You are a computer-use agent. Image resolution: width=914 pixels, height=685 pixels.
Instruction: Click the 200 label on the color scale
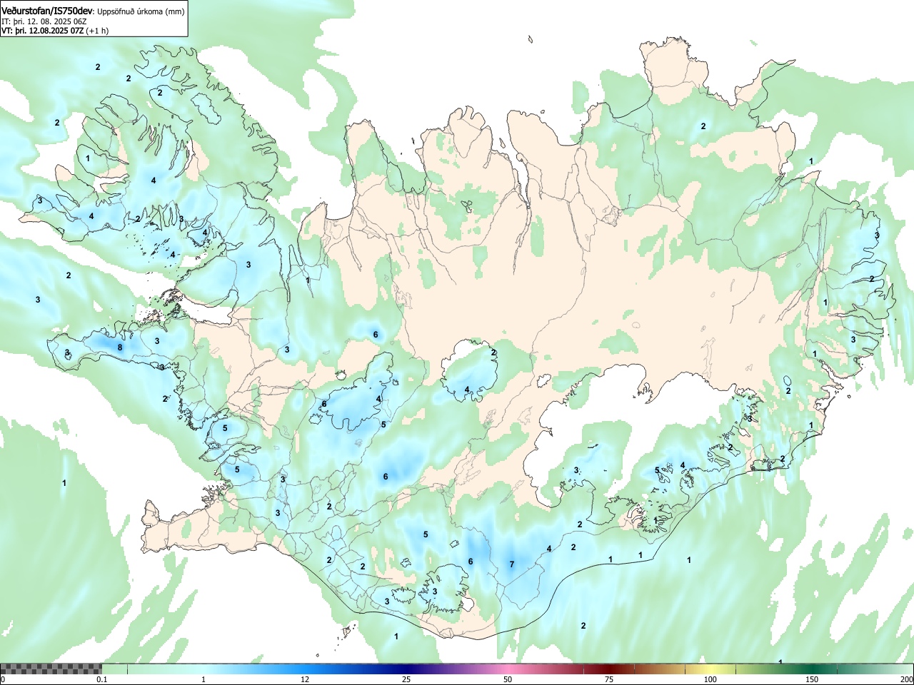click(x=906, y=679)
